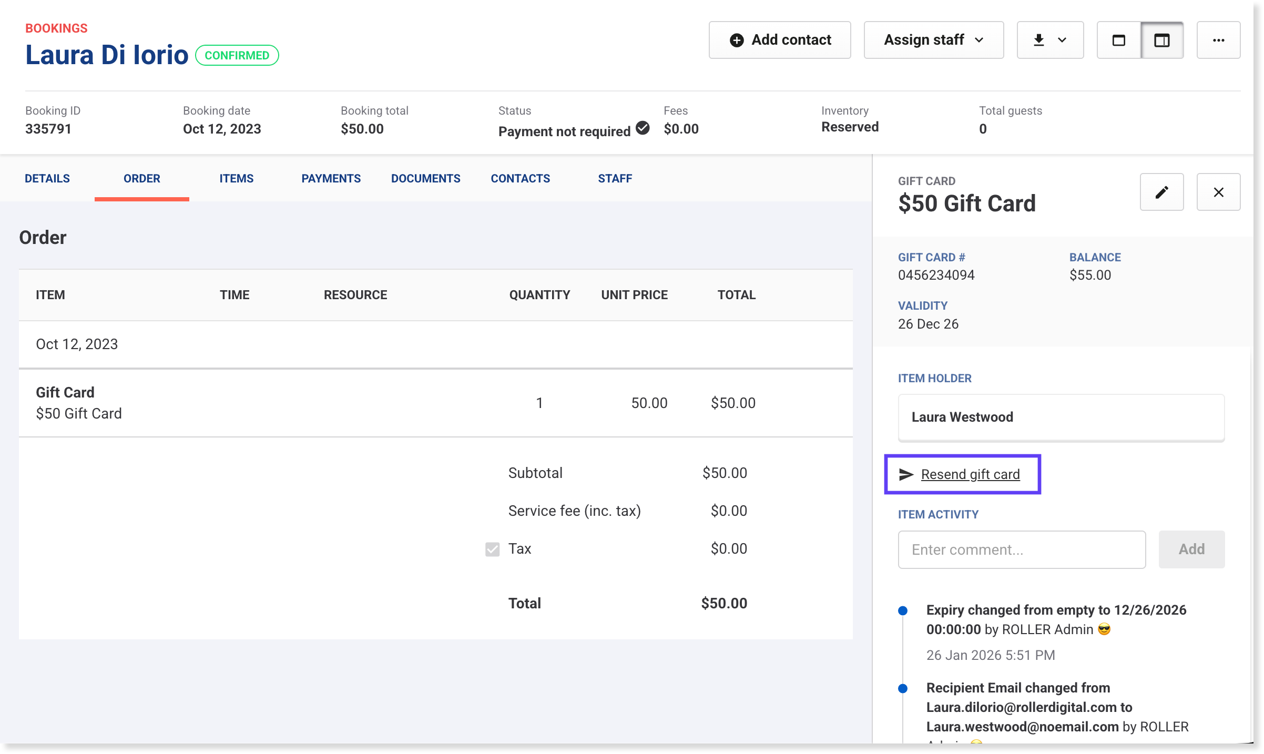This screenshot has width=1264, height=754.
Task: Open the Documents tab
Action: tap(425, 178)
